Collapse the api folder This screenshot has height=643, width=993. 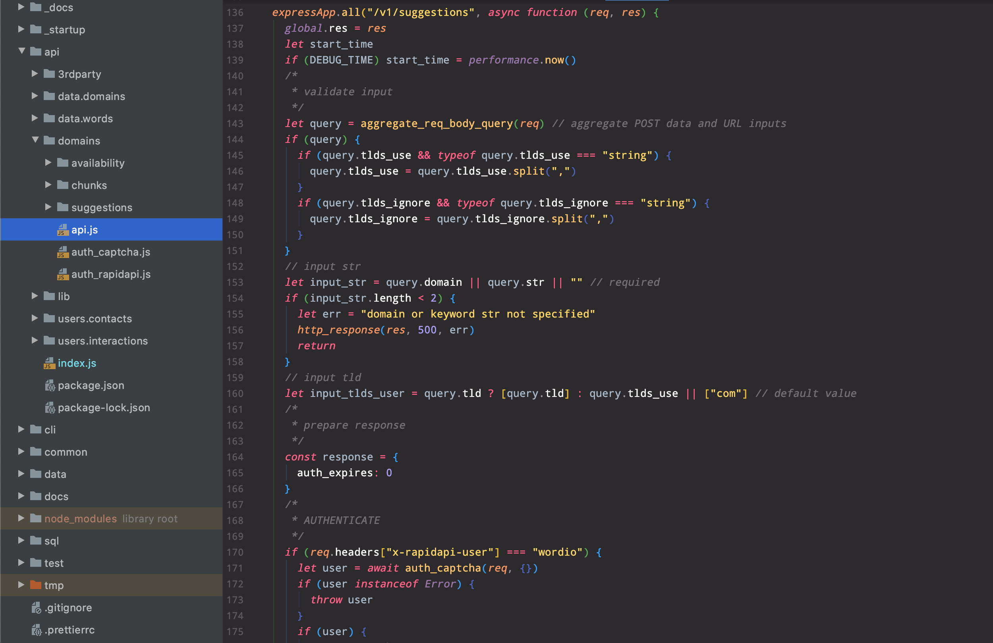pos(22,51)
